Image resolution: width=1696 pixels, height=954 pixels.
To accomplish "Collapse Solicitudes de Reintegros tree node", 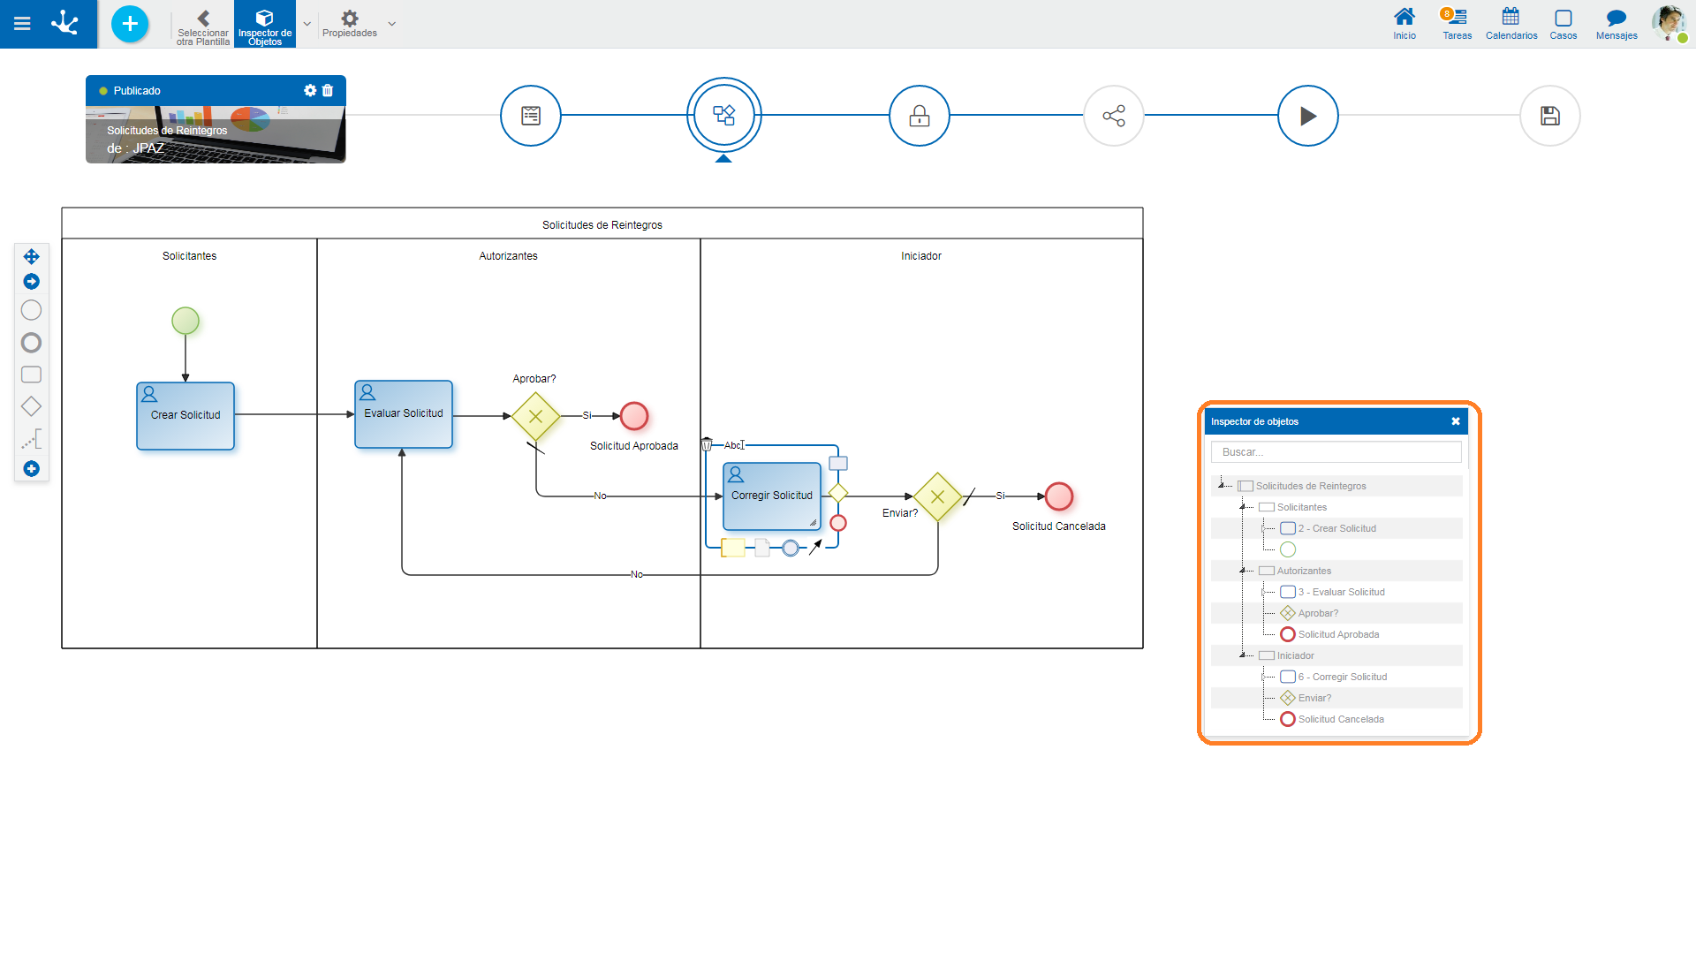I will (1221, 485).
